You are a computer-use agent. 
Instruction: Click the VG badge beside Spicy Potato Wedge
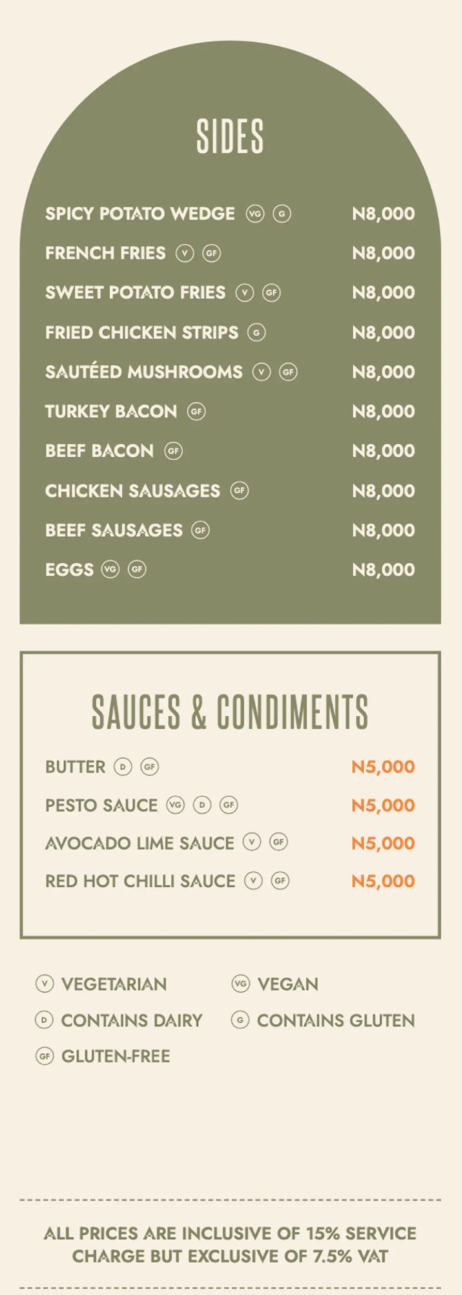(255, 214)
